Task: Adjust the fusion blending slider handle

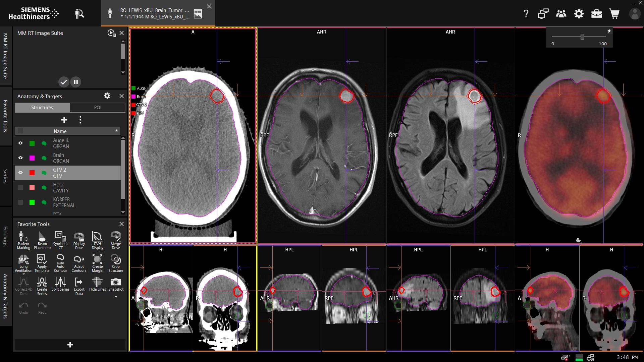Action: (x=582, y=37)
